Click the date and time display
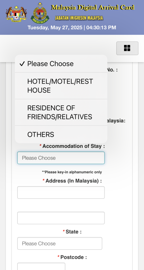The image size is (144, 270). click(x=72, y=28)
